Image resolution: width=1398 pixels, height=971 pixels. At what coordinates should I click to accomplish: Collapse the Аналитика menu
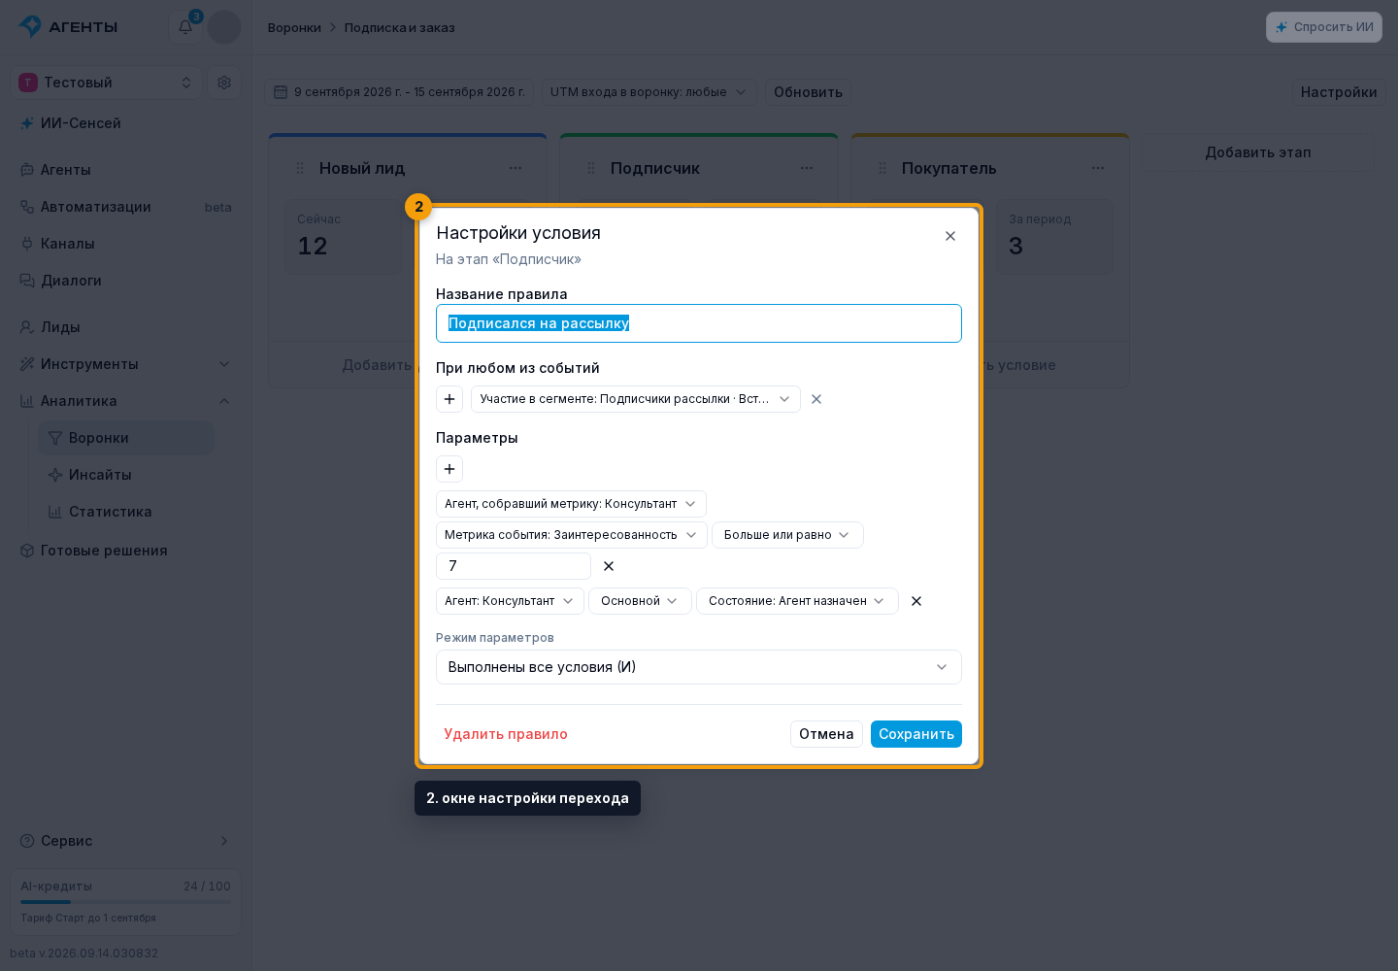pos(126,401)
